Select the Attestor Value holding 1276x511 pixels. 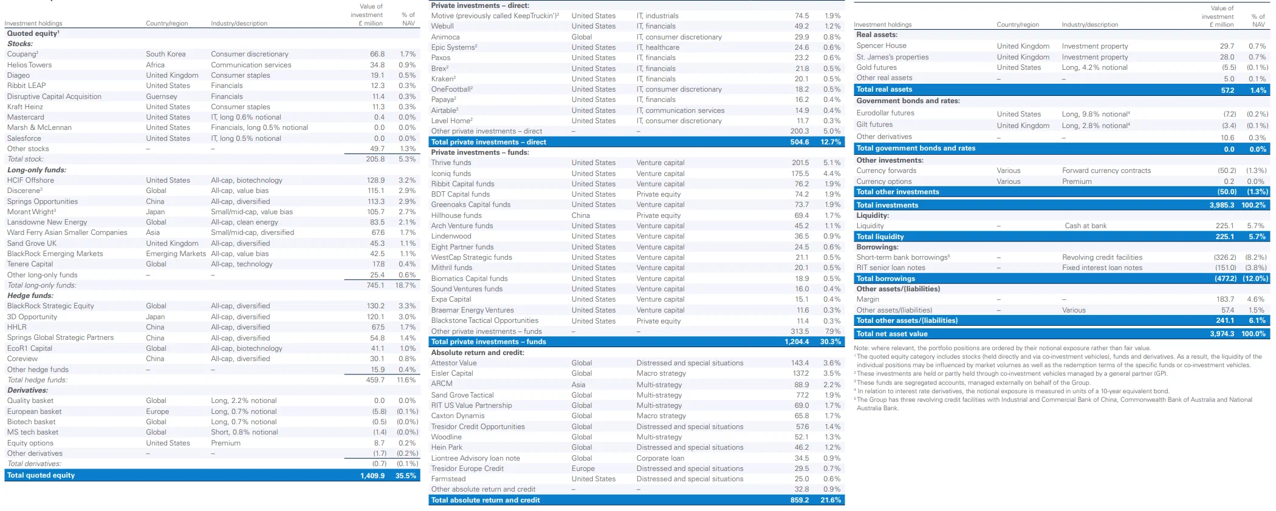pyautogui.click(x=454, y=363)
